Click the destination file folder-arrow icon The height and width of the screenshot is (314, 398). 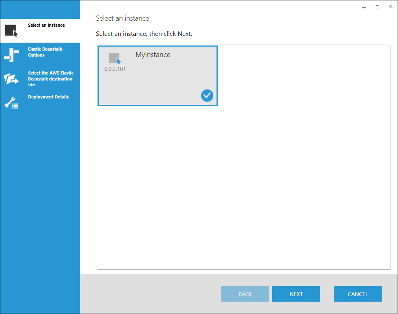click(11, 79)
